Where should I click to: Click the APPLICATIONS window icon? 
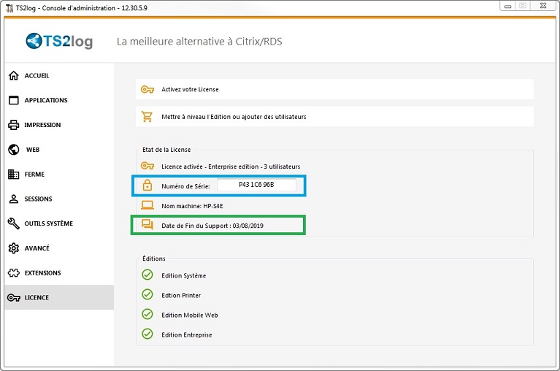click(x=14, y=100)
